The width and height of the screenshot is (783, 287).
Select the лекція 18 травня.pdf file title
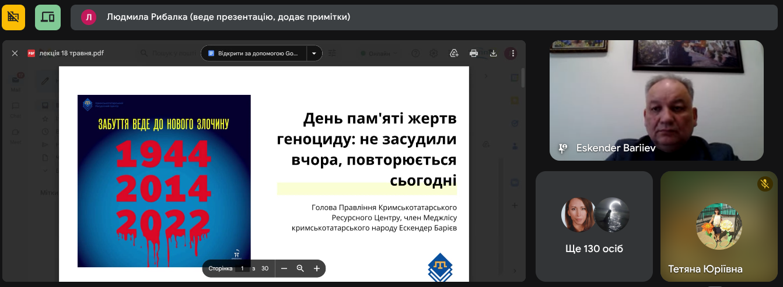pyautogui.click(x=71, y=53)
